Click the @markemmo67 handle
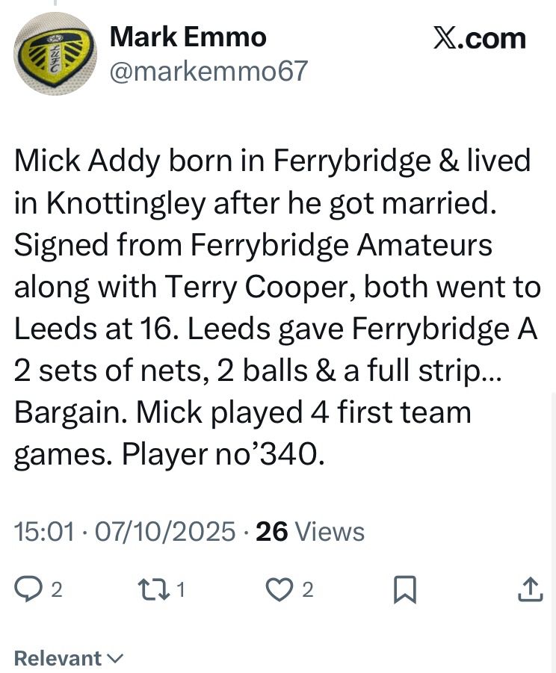The image size is (556, 673). 208,71
